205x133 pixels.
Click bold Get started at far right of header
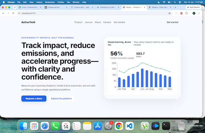172,22
